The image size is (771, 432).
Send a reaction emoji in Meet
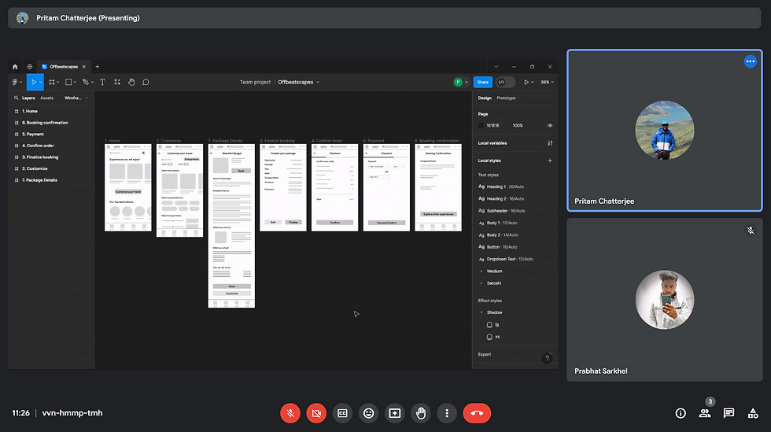point(368,413)
